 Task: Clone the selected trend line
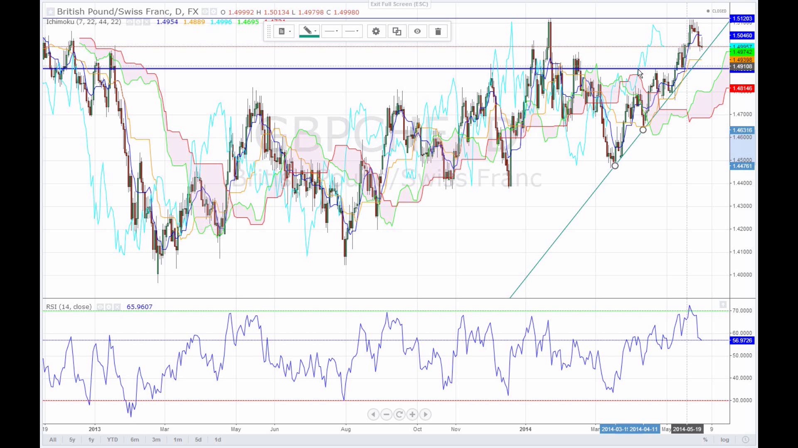(397, 32)
